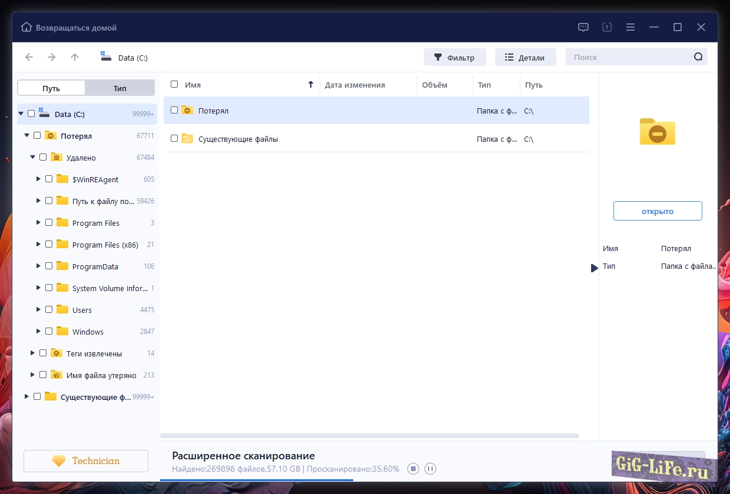Pause the scan with the pause icon
730x494 pixels.
pos(430,469)
